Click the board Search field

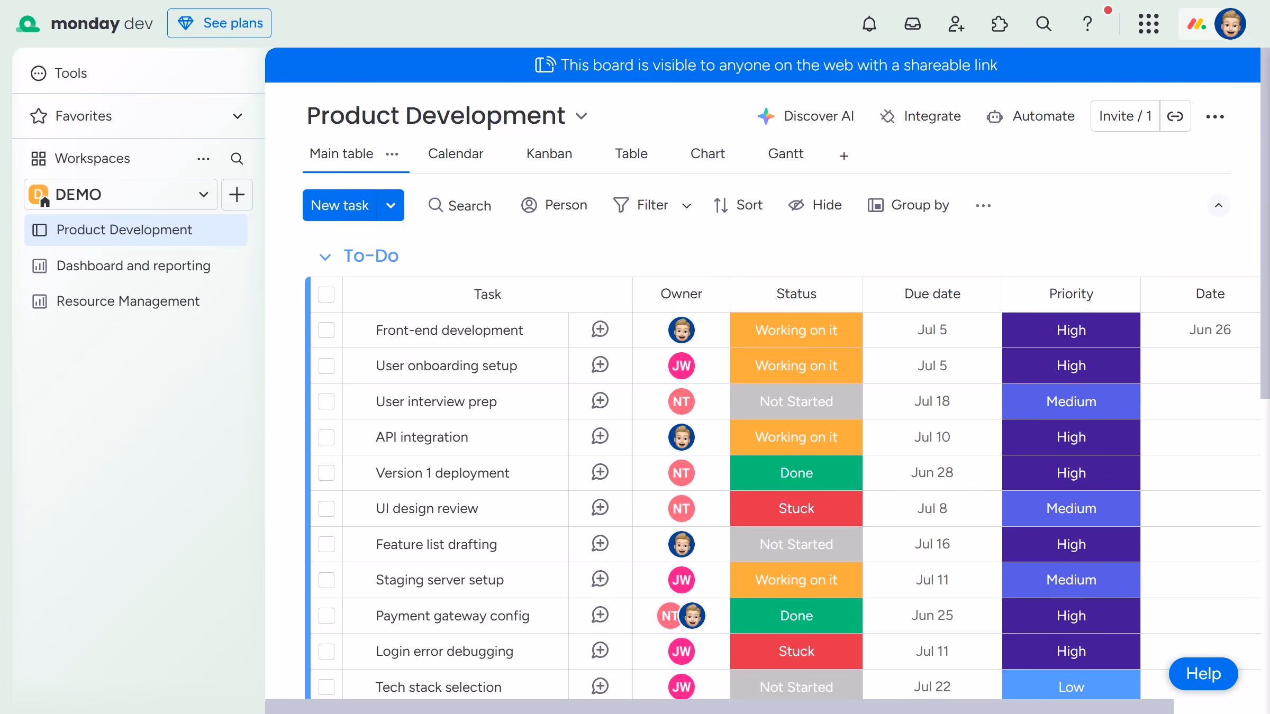point(459,205)
